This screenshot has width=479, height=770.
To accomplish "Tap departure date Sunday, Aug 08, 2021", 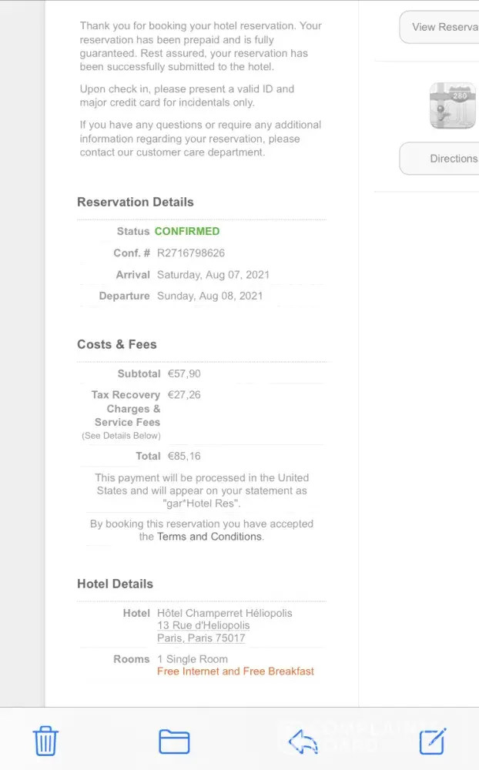I will [x=209, y=296].
